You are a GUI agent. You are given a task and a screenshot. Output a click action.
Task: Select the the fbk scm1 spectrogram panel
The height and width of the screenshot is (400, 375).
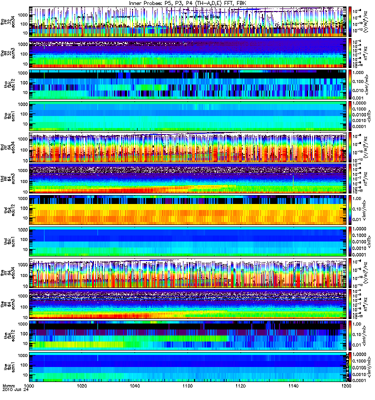pos(188,367)
